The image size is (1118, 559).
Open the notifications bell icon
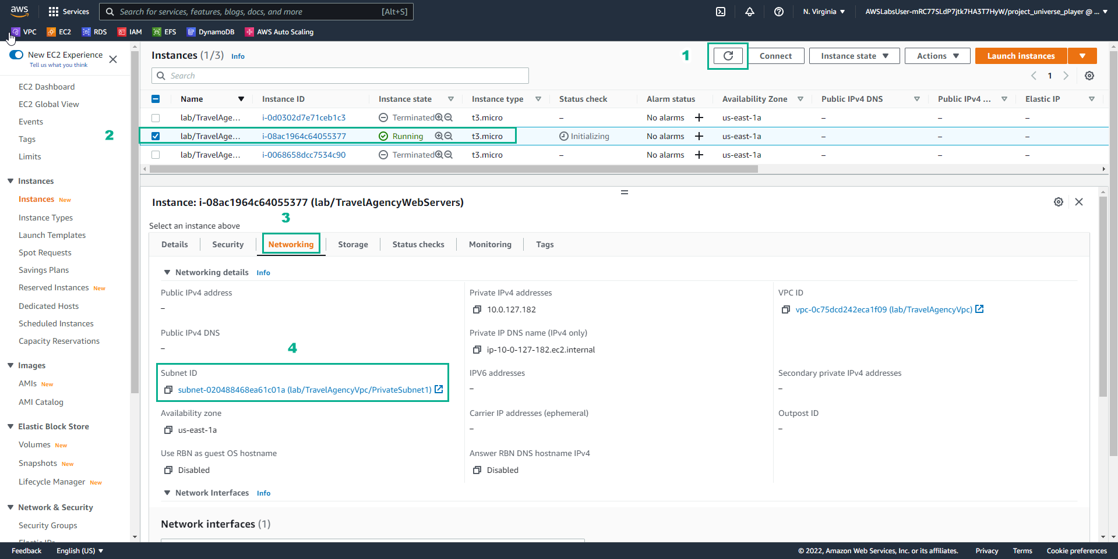click(x=750, y=12)
